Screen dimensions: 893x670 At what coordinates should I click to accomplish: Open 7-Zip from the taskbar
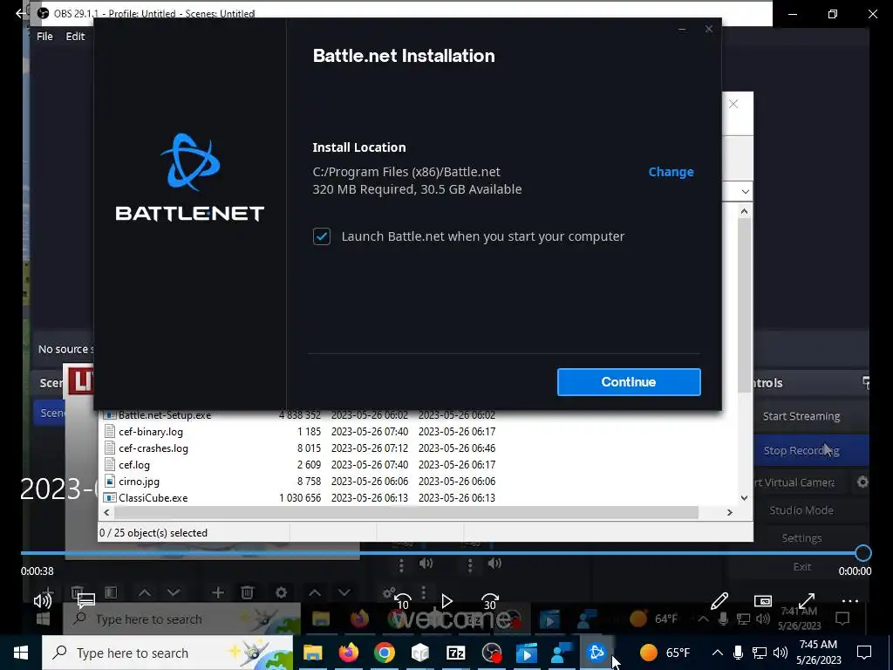coord(455,653)
